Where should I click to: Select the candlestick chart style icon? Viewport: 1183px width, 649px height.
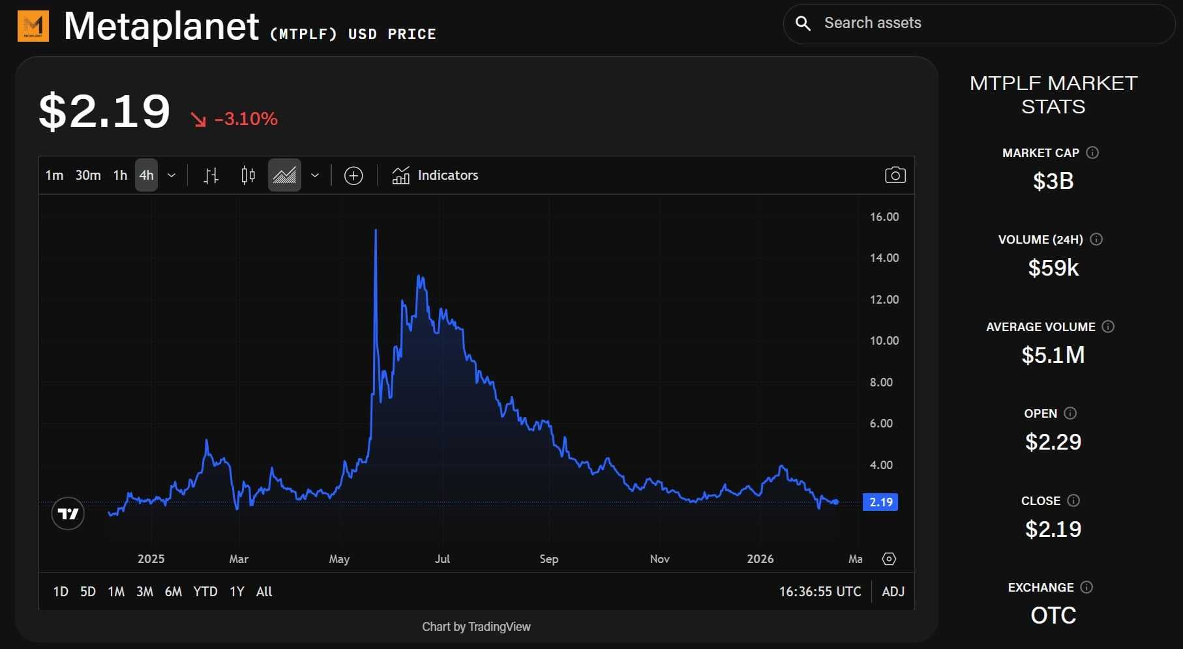point(248,175)
